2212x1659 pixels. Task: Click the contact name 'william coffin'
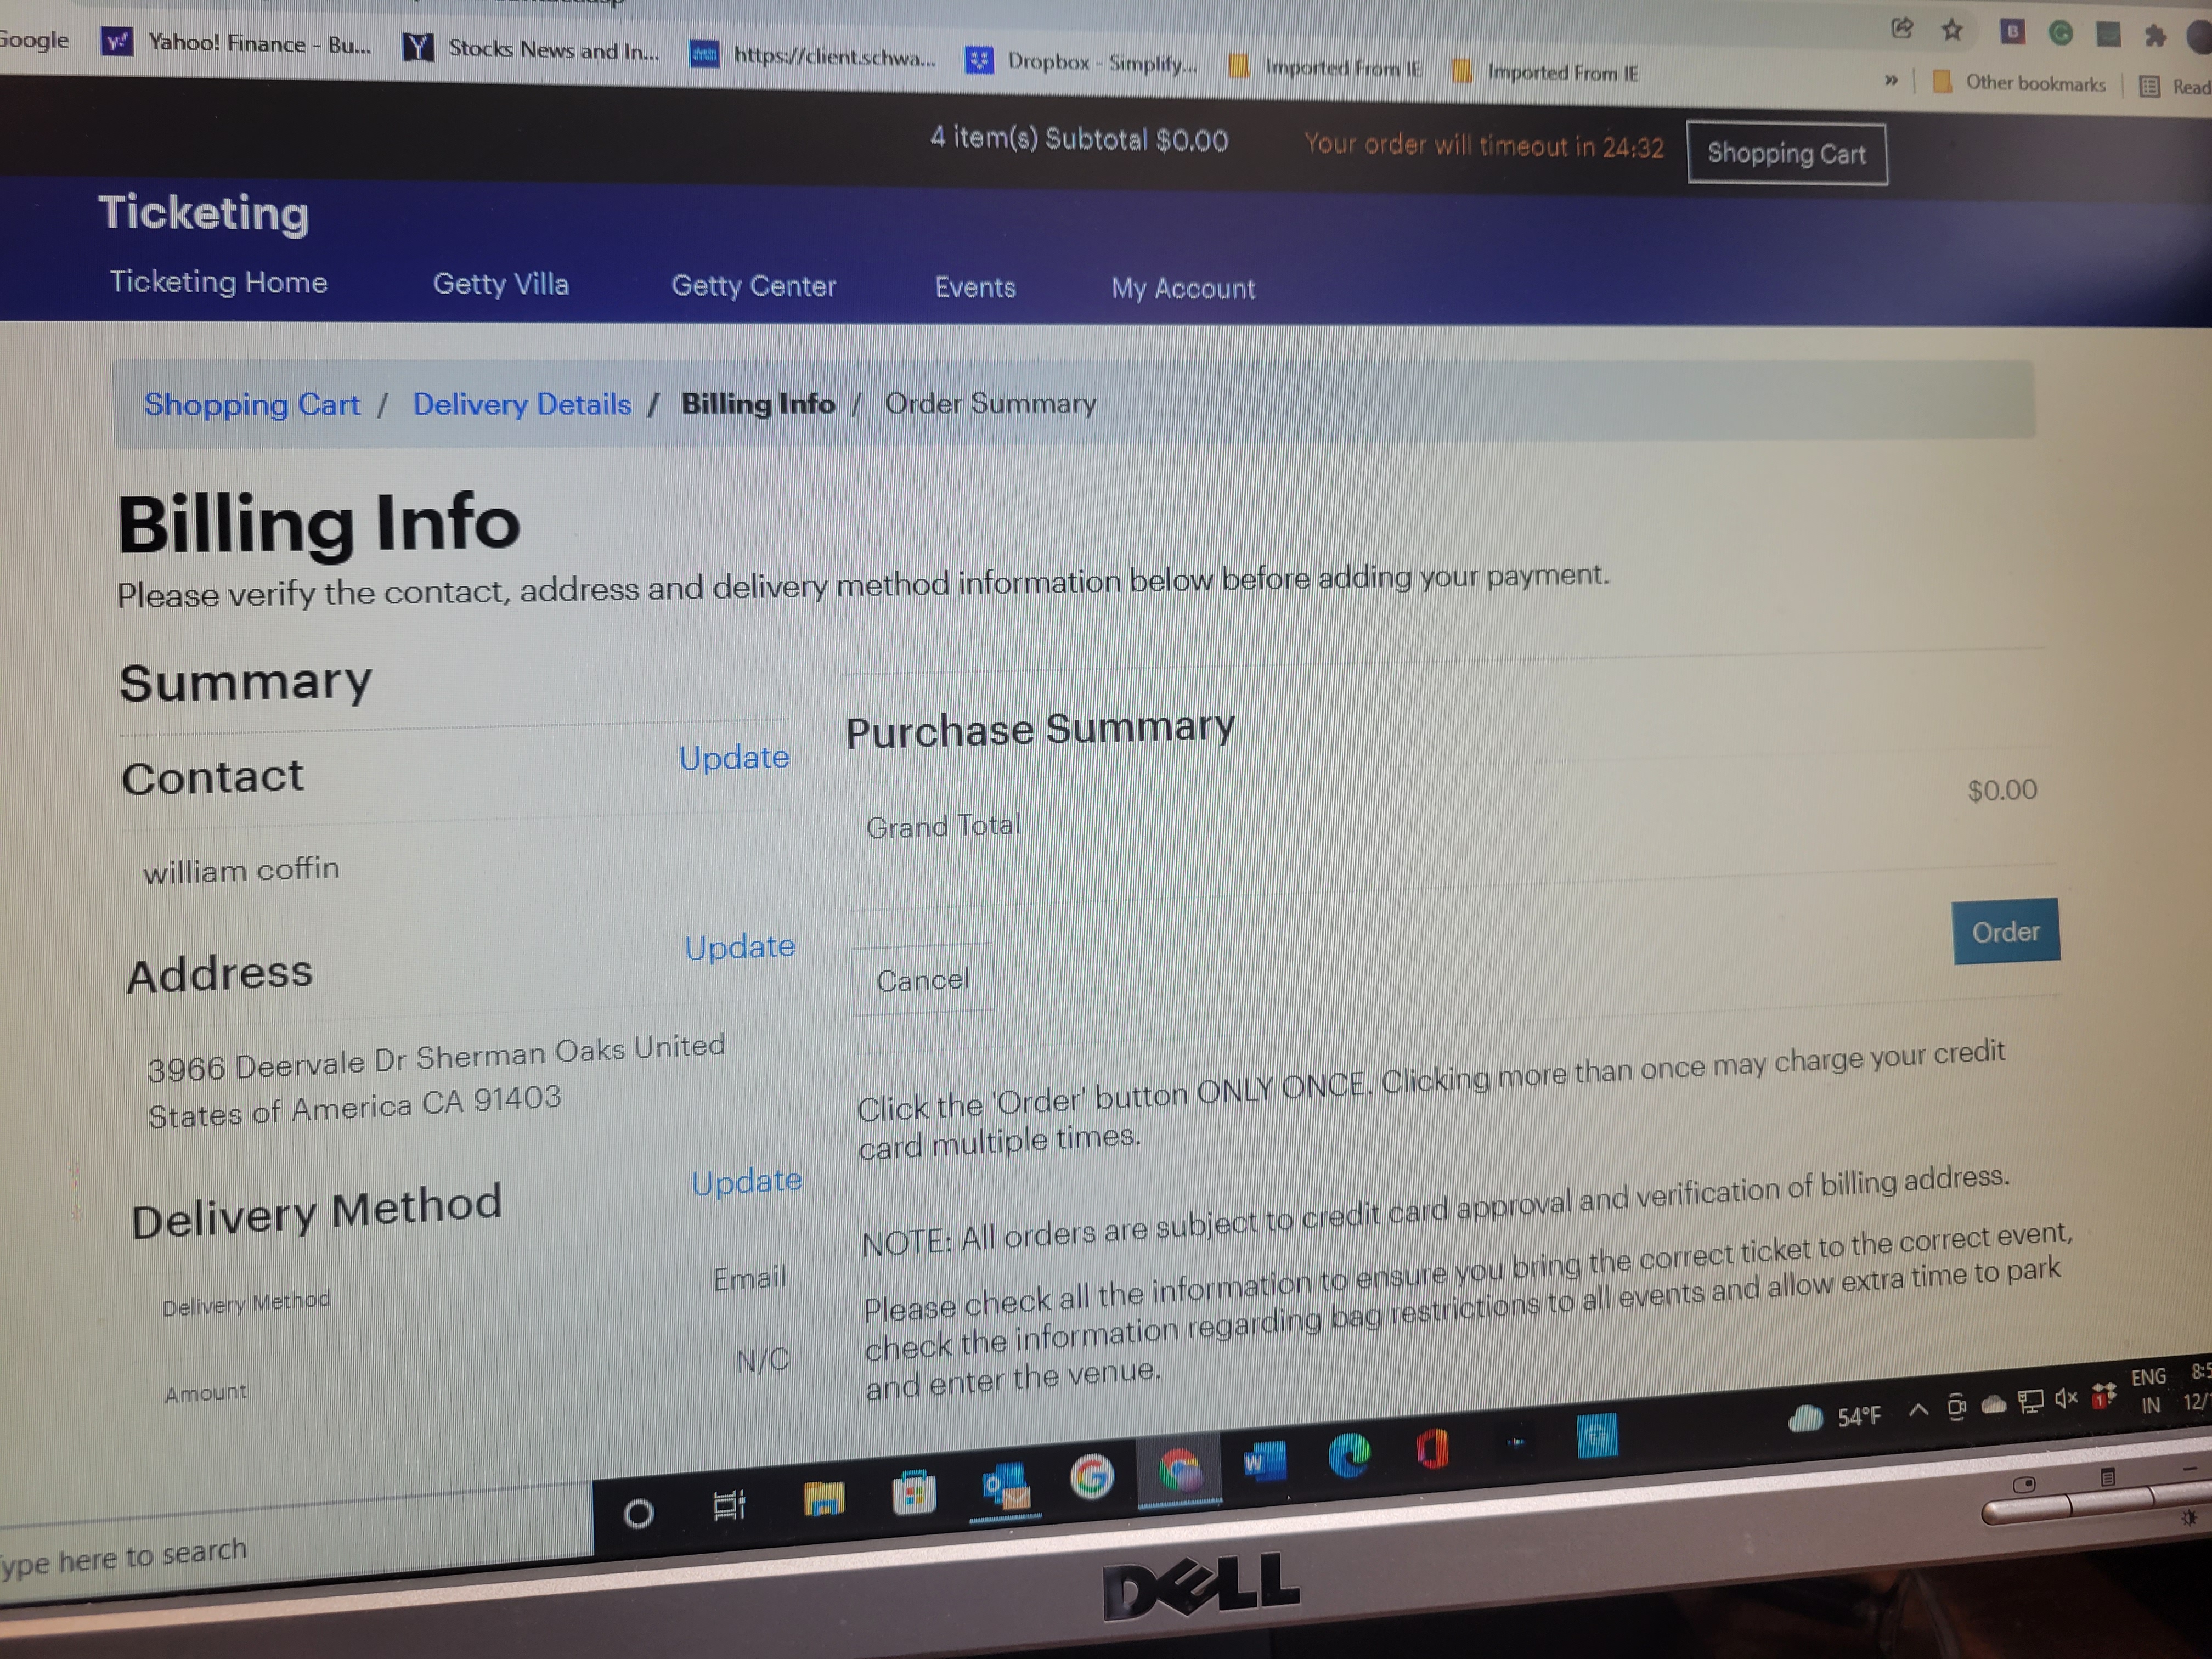pos(241,870)
